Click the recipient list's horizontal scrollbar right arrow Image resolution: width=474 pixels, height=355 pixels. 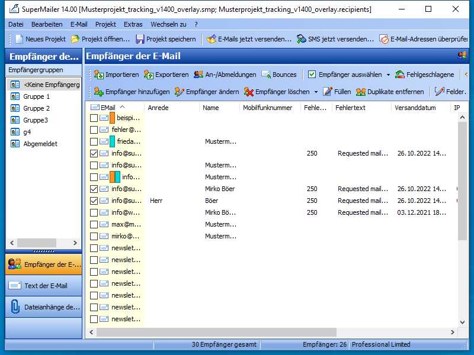(x=452, y=333)
